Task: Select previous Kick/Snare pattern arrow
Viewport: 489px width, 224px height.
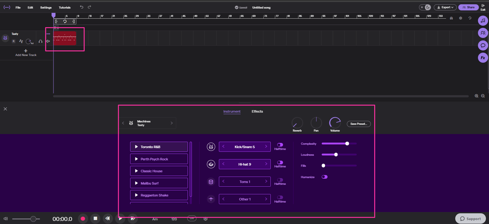Action: coord(223,147)
